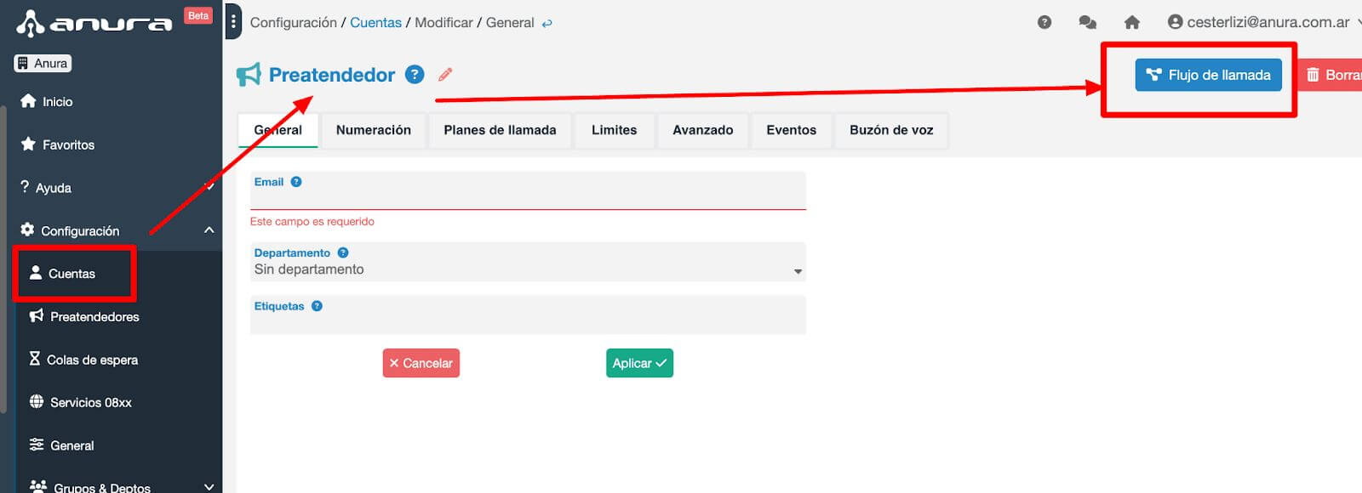Click the Email input field
1362x493 pixels.
(x=528, y=191)
